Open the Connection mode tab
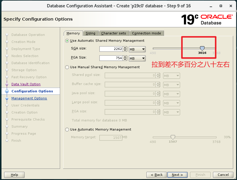 (146, 33)
